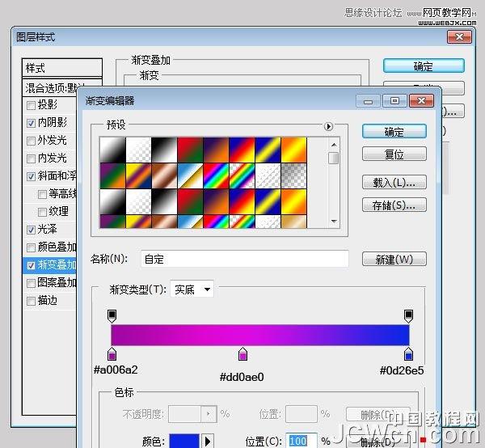Select the 样式 styles item

[x=62, y=67]
